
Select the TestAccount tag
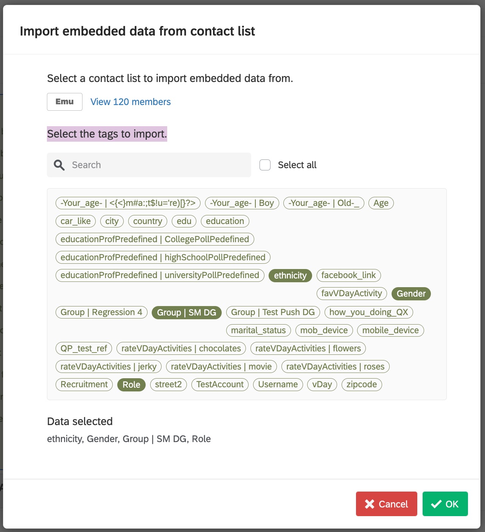[219, 384]
